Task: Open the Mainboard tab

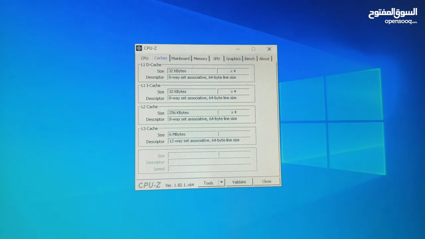Action: [180, 58]
